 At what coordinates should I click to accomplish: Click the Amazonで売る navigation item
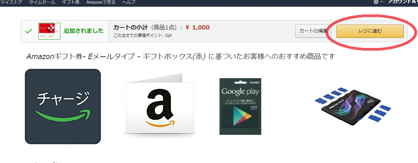(x=101, y=2)
